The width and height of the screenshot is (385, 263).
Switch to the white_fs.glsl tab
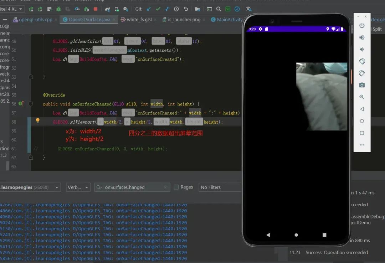140,20
